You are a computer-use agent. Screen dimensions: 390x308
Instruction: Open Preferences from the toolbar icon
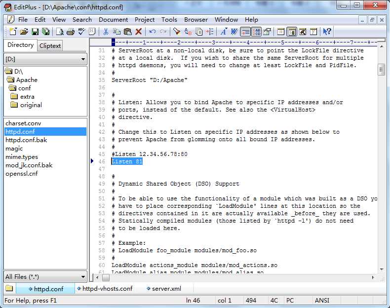pos(267,32)
